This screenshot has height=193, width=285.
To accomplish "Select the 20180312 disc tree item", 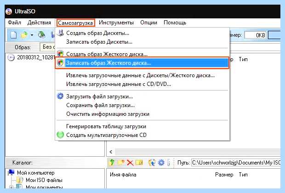I will (36, 57).
